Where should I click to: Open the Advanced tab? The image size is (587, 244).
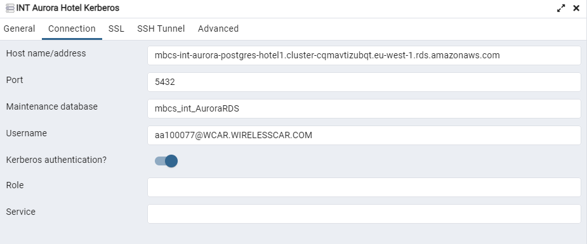point(218,29)
